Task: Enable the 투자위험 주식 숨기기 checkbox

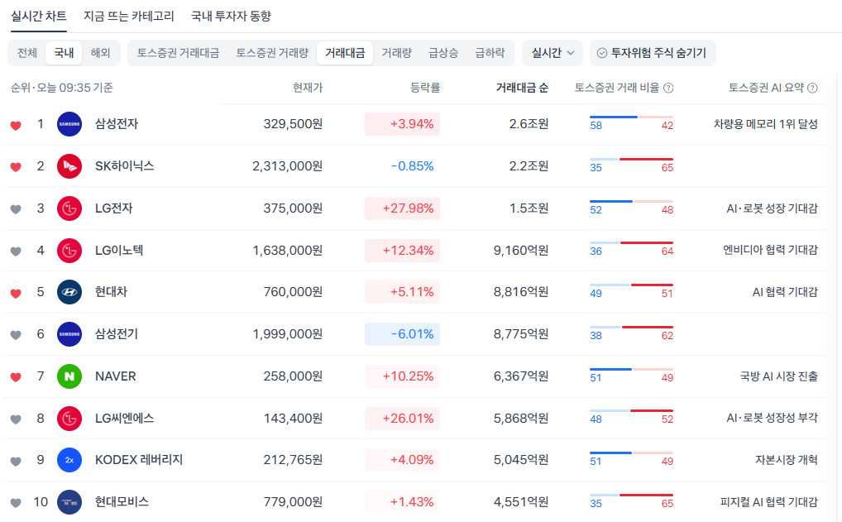Action: coord(602,53)
